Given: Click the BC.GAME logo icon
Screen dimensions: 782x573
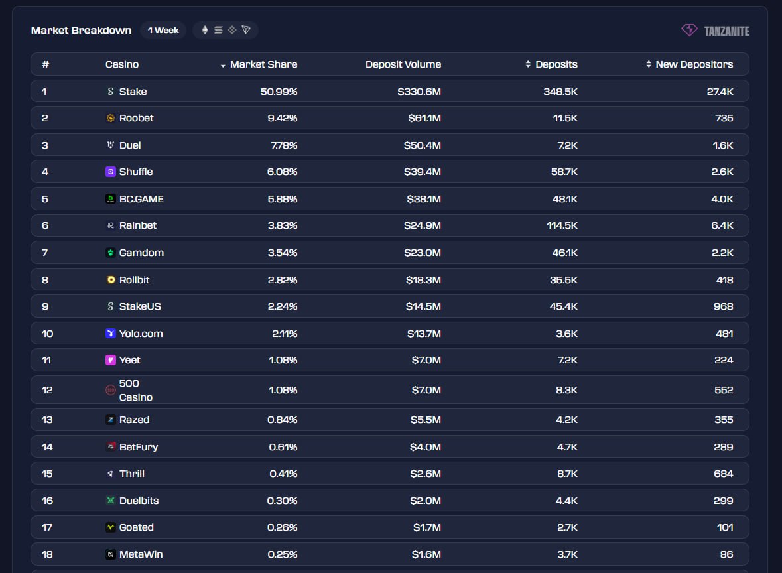Looking at the screenshot, I should click(111, 199).
